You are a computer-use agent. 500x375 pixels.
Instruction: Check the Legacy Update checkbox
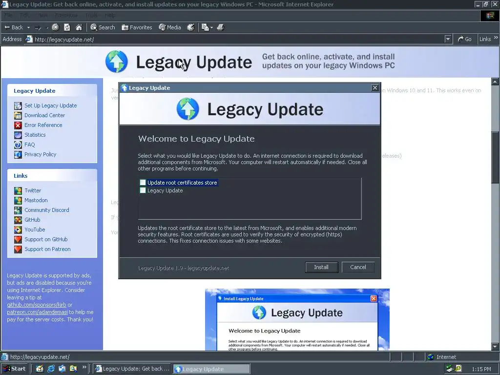click(143, 190)
